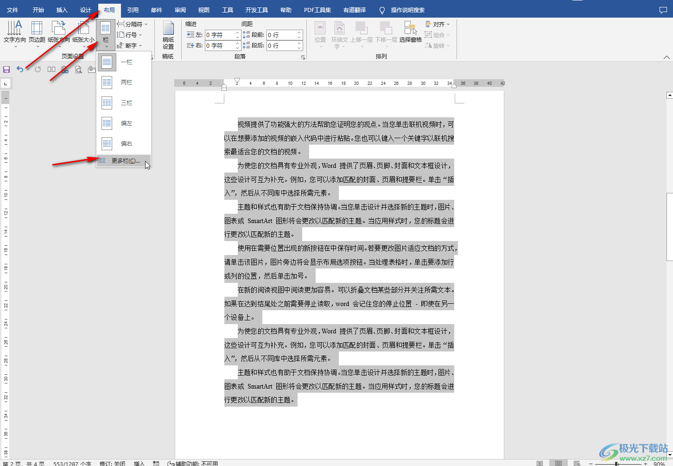Click the blue Undo arrow icon
This screenshot has width=673, height=466.
point(19,70)
